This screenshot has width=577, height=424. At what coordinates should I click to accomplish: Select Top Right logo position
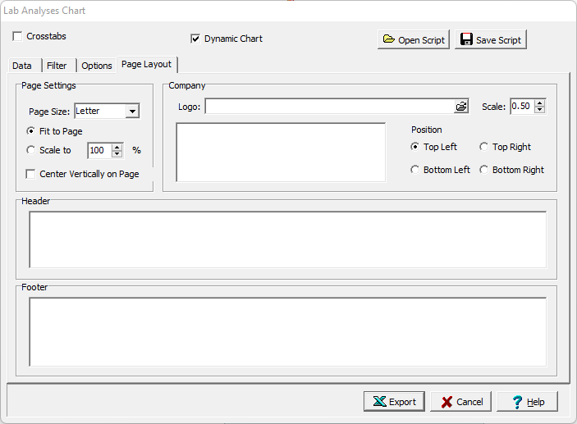coord(484,147)
